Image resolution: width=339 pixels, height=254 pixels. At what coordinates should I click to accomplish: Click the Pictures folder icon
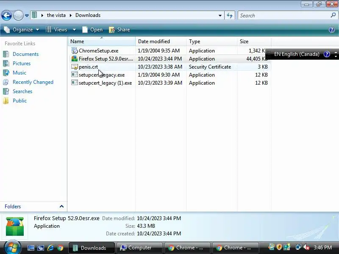click(x=6, y=63)
